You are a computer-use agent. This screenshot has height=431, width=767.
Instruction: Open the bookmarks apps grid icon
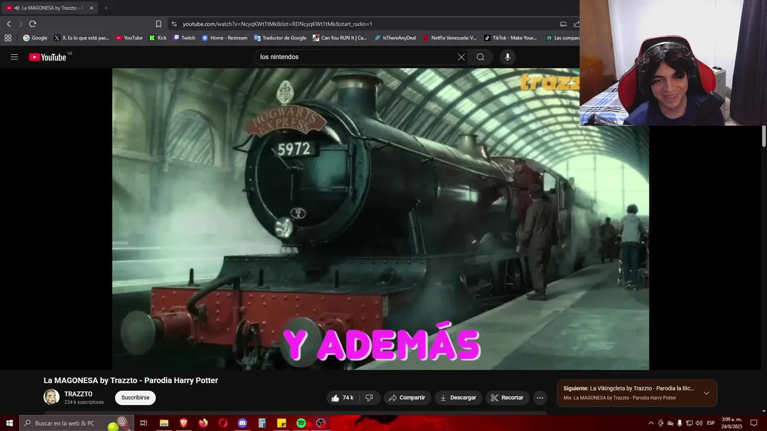click(x=8, y=38)
